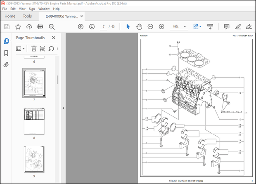Click part number 12 label in diagram
This screenshot has height=184, width=256.
(x=239, y=93)
